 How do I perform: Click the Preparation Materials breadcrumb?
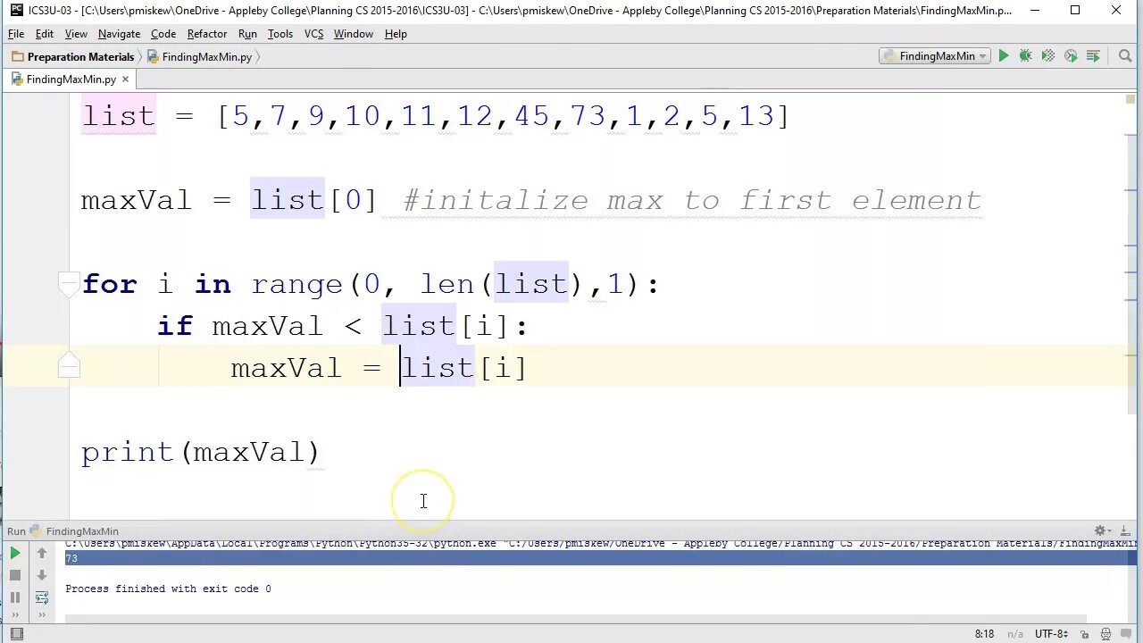point(73,56)
